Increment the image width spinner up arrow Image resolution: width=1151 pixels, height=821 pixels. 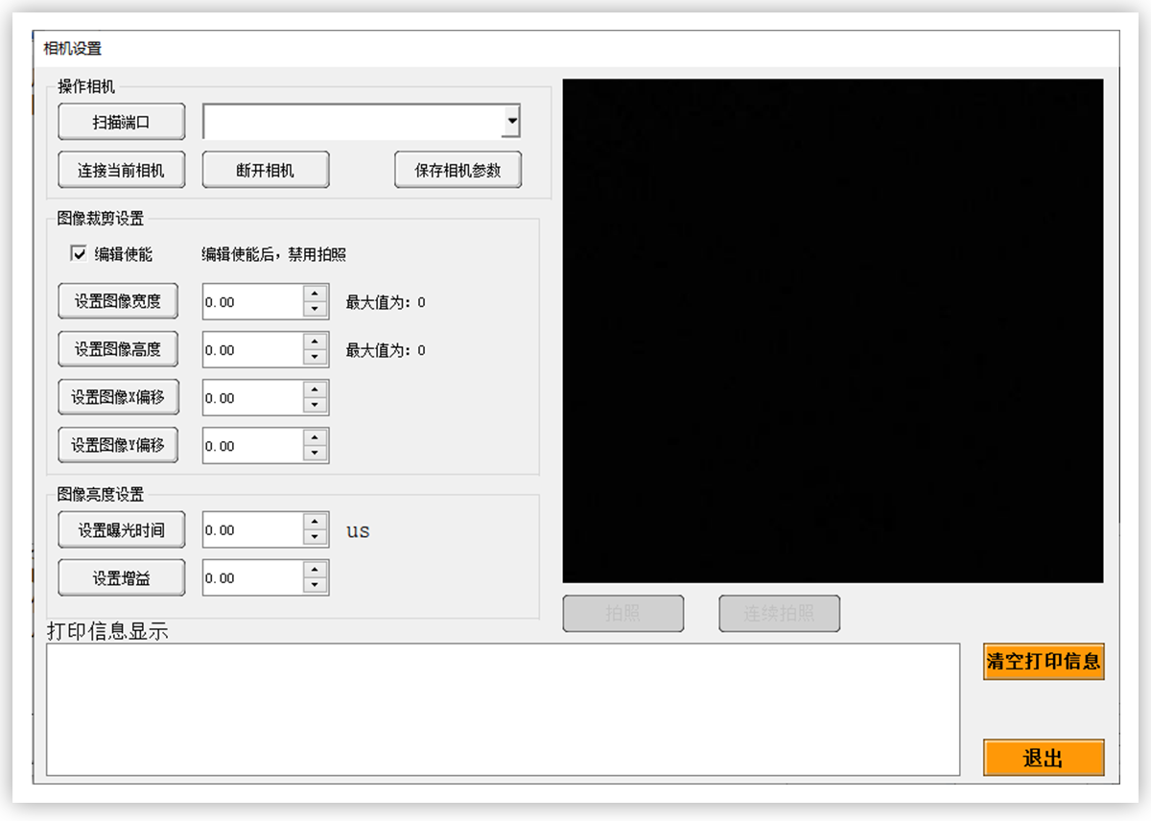tap(315, 294)
